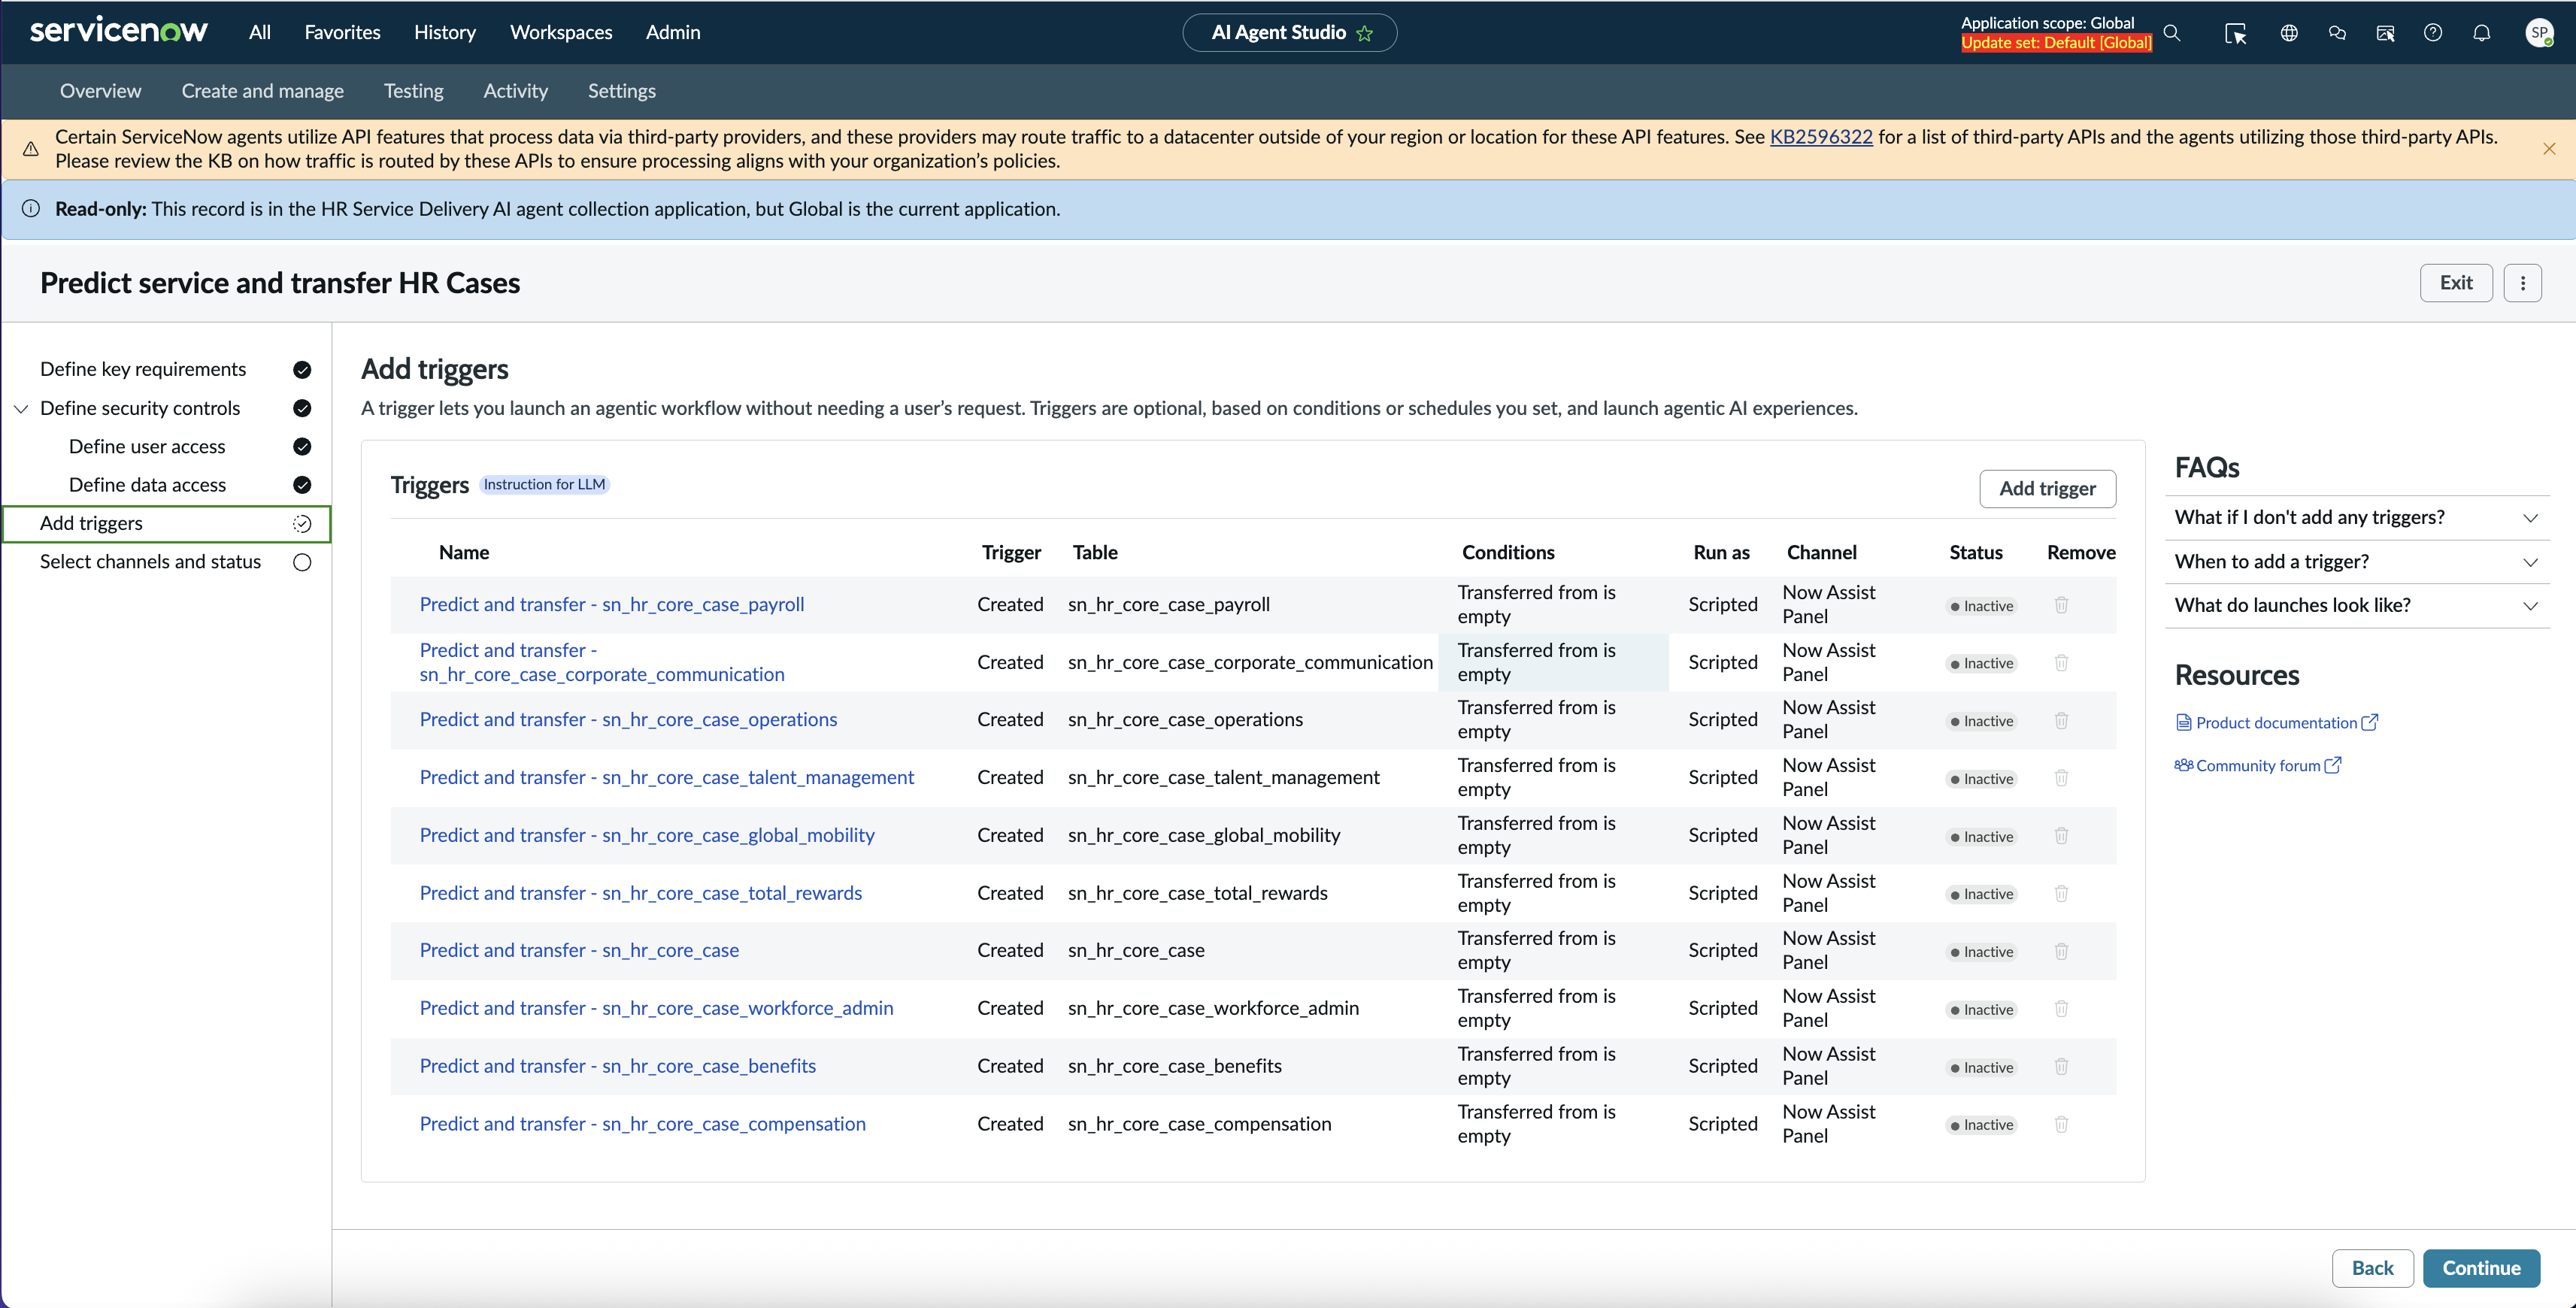2576x1308 pixels.
Task: Click trash icon for compensation trigger
Action: (x=2061, y=1125)
